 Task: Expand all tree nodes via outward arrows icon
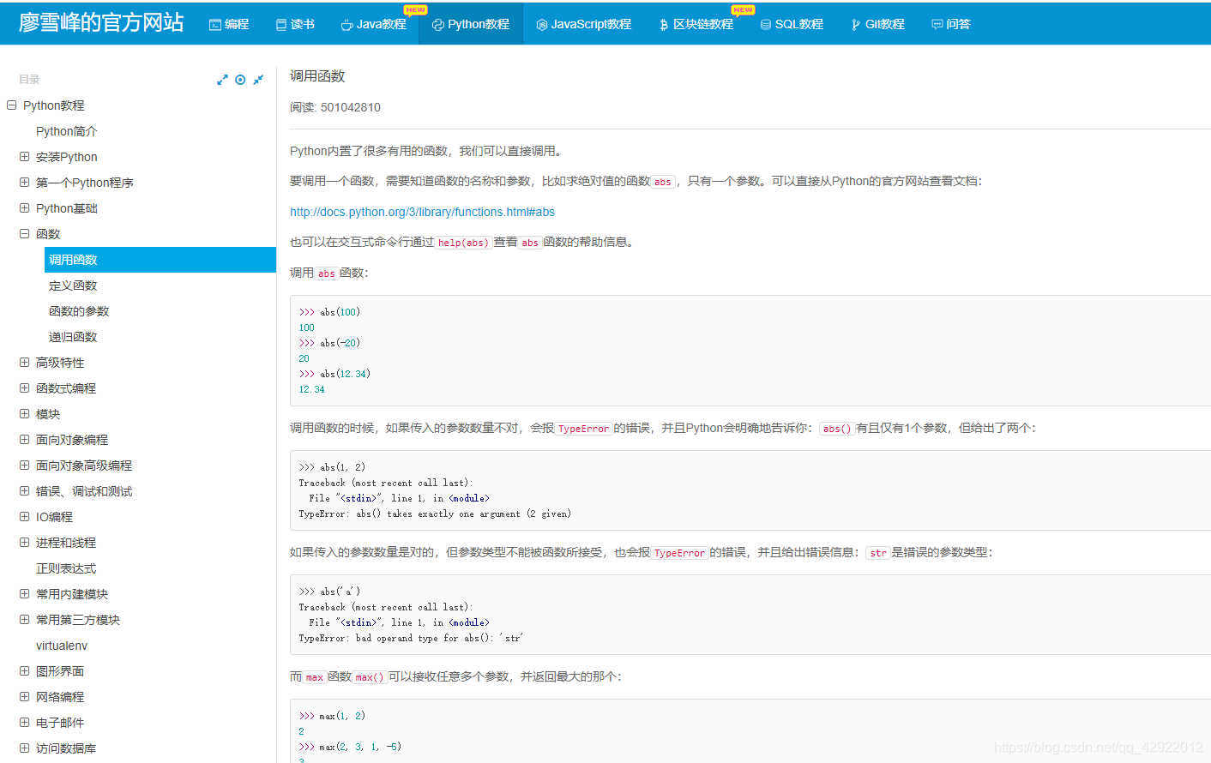point(222,79)
